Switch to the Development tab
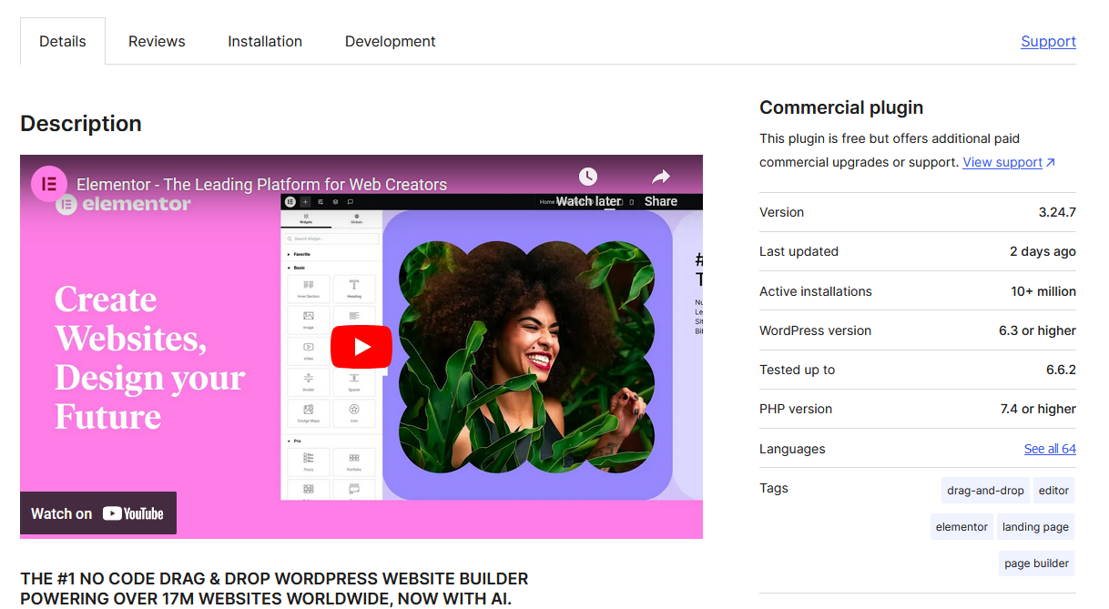This screenshot has height=609, width=1109. [390, 41]
